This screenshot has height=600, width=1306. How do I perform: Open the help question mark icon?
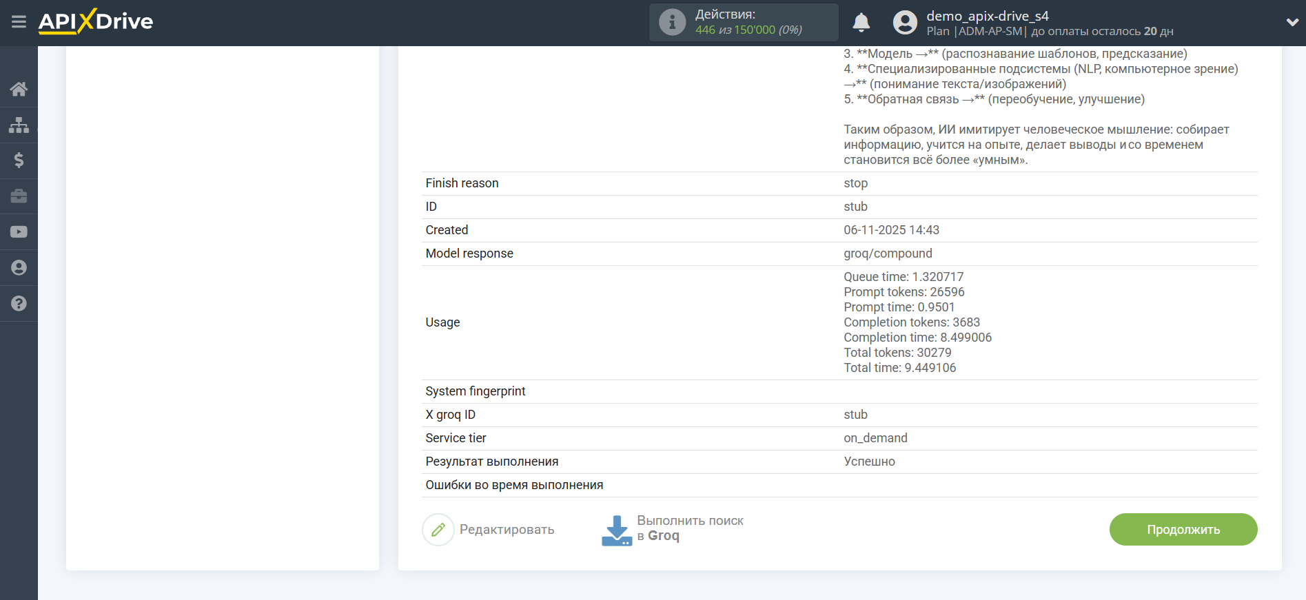[19, 304]
